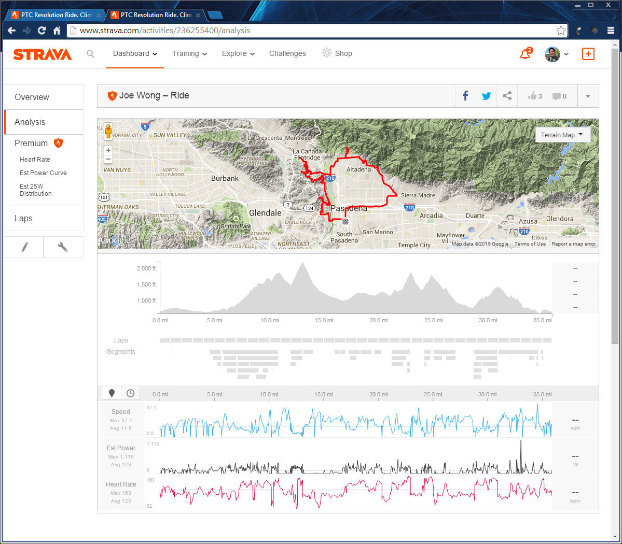Click the Strava search magnifier icon
622x544 pixels.
pyautogui.click(x=91, y=54)
